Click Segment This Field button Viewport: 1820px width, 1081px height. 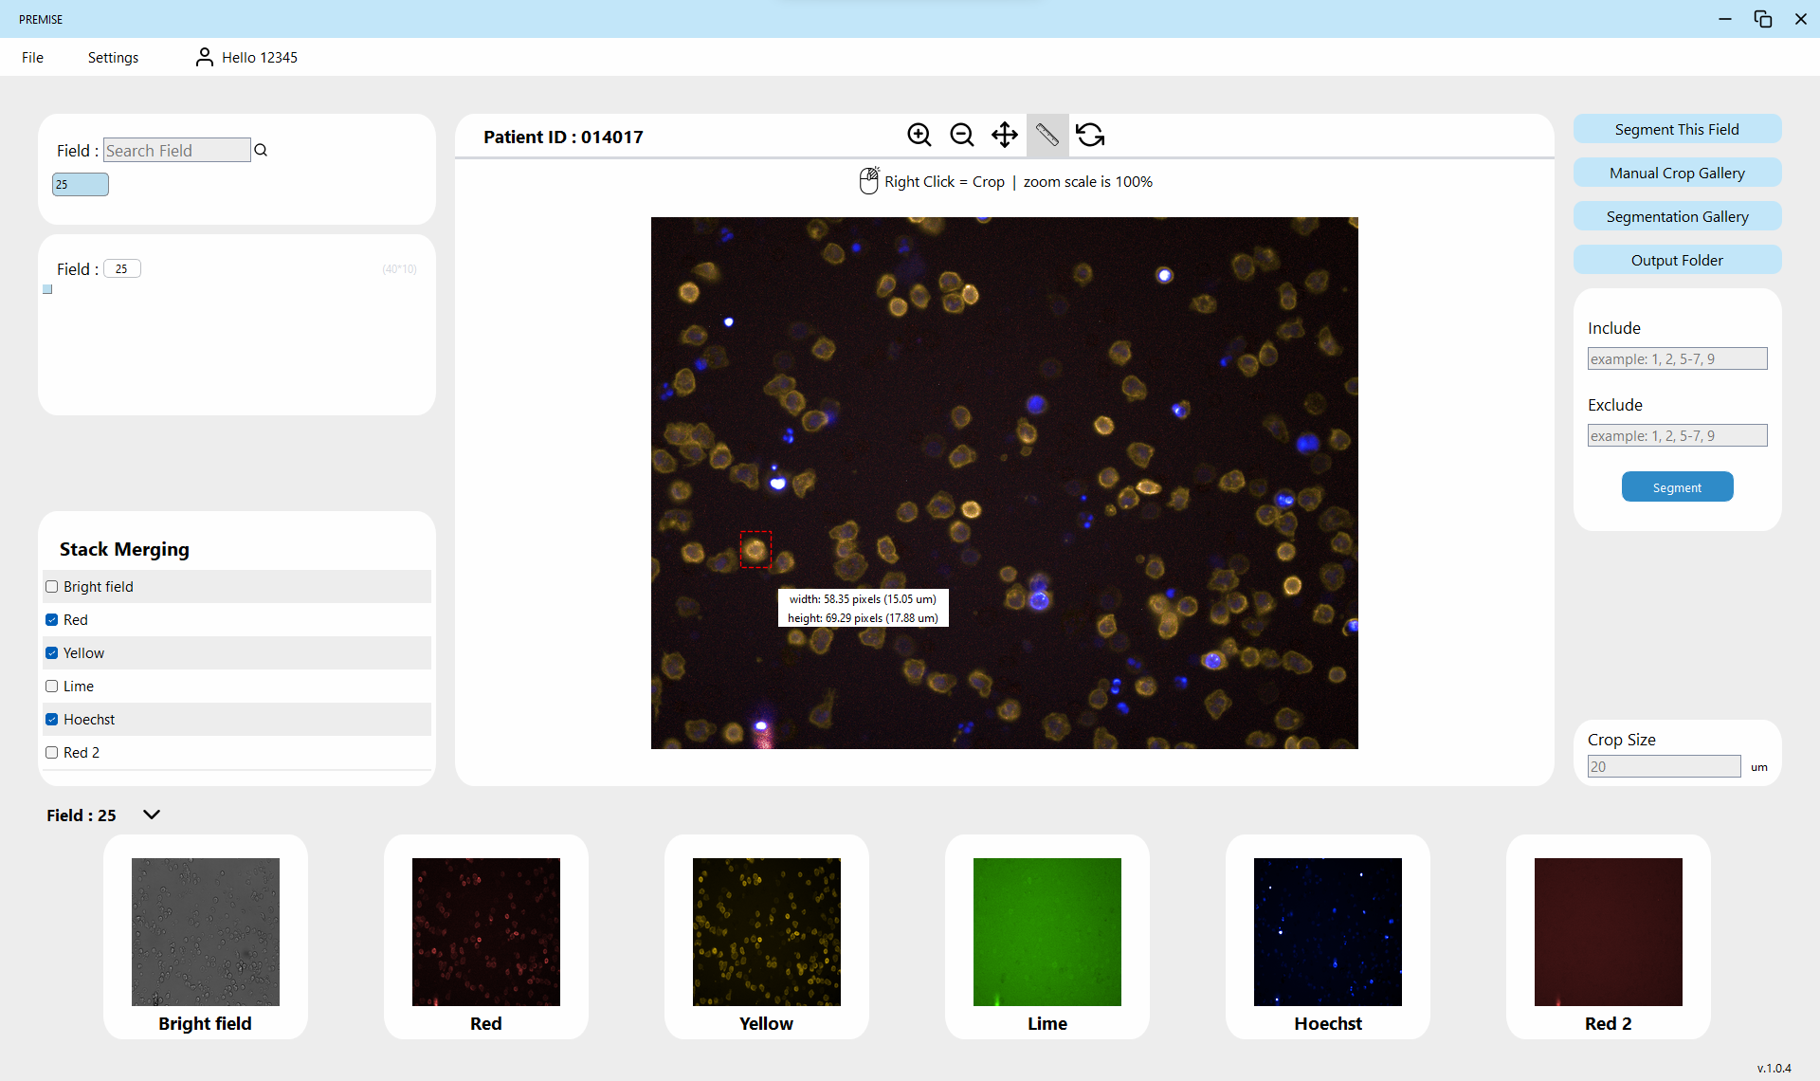1676,129
